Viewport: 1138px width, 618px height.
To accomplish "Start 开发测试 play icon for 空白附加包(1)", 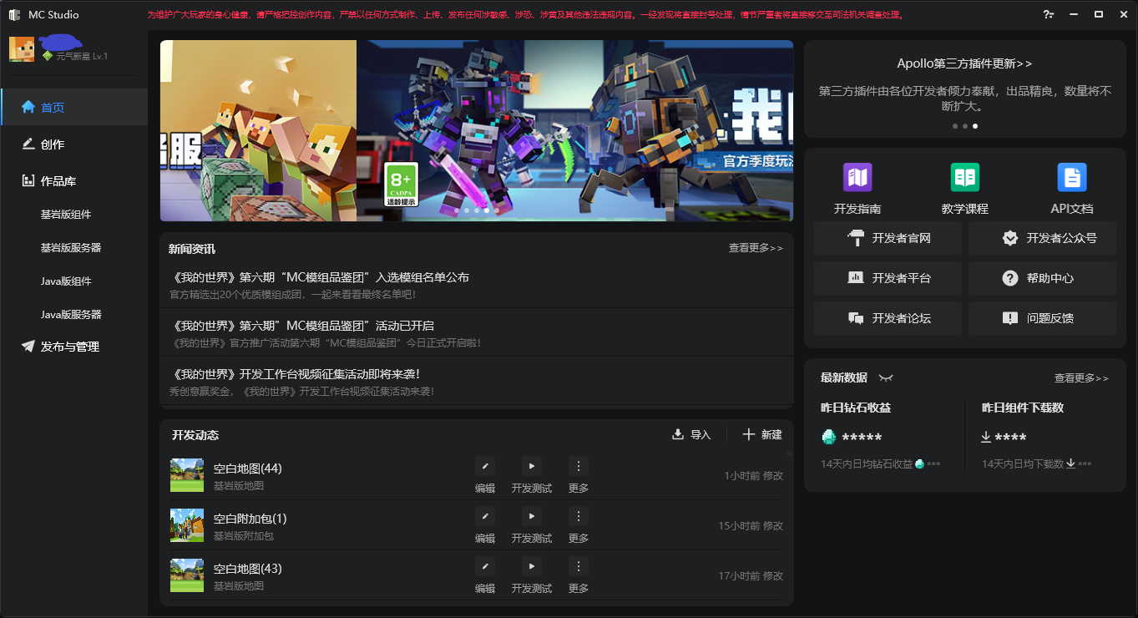I will click(532, 516).
